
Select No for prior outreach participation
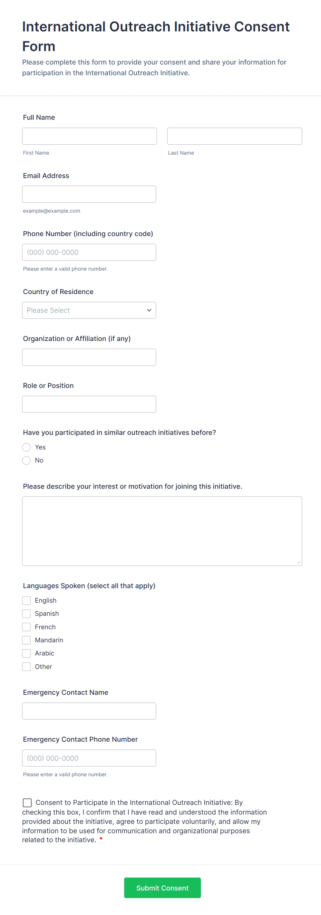(27, 461)
